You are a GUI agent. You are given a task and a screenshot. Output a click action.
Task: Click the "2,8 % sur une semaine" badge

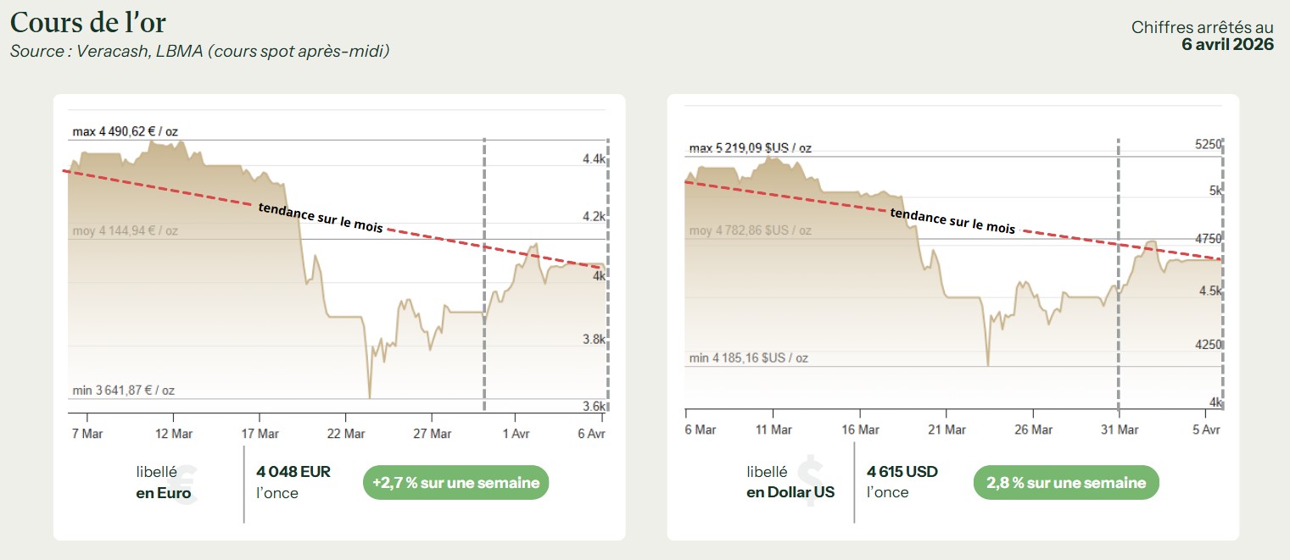click(1065, 483)
